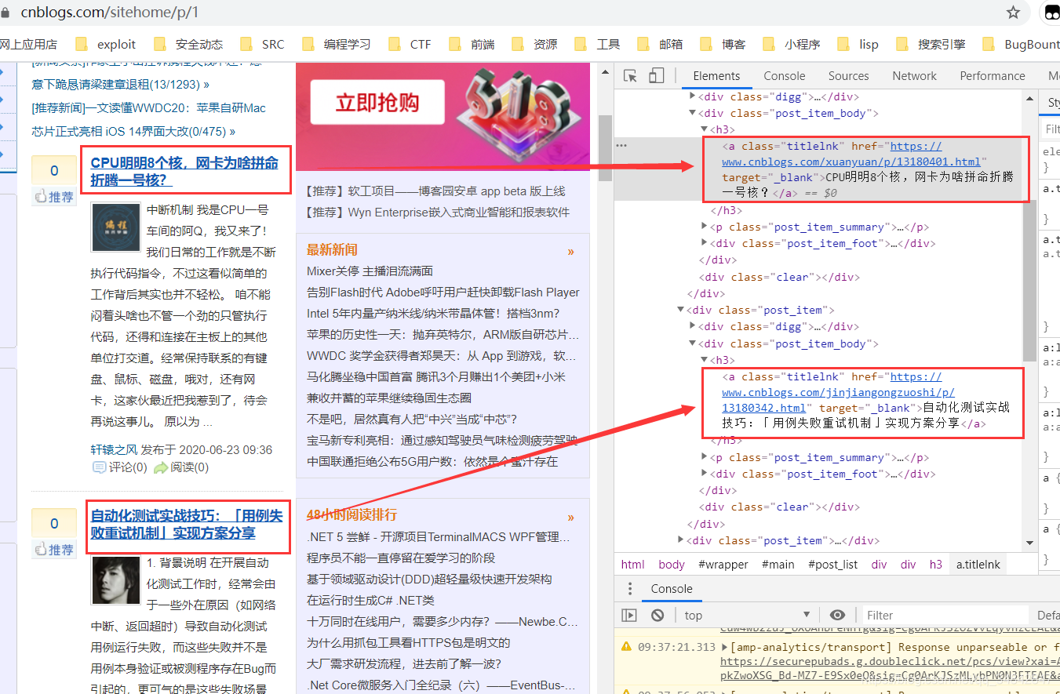Image resolution: width=1060 pixels, height=694 pixels.
Task: Open the 工具 bookmark folder
Action: click(599, 44)
